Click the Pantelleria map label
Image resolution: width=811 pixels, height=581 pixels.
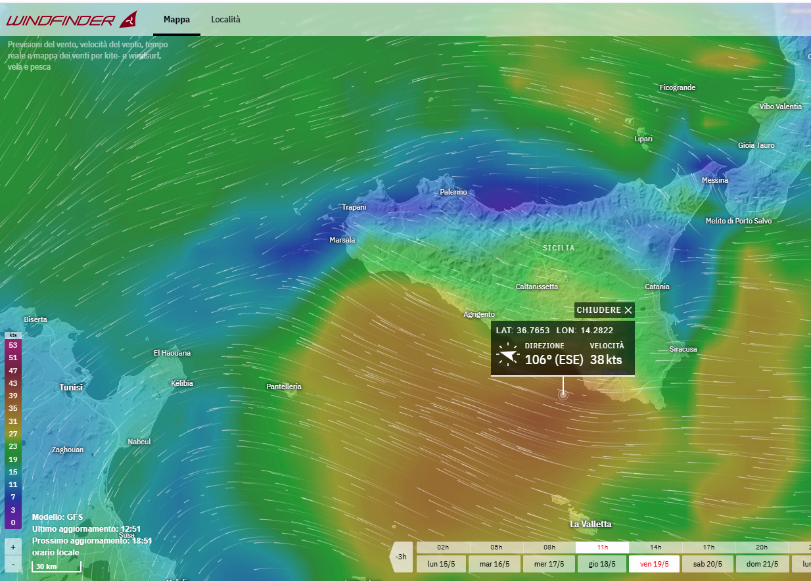(x=284, y=386)
